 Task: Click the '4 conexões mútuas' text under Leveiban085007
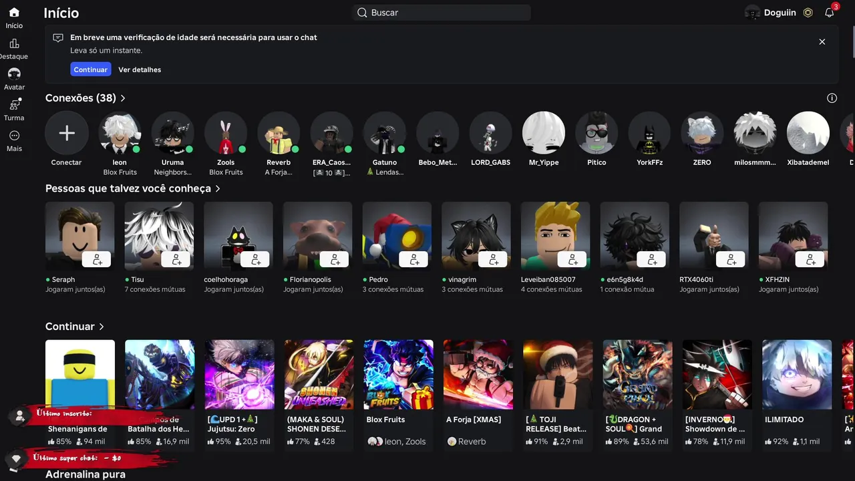point(552,290)
